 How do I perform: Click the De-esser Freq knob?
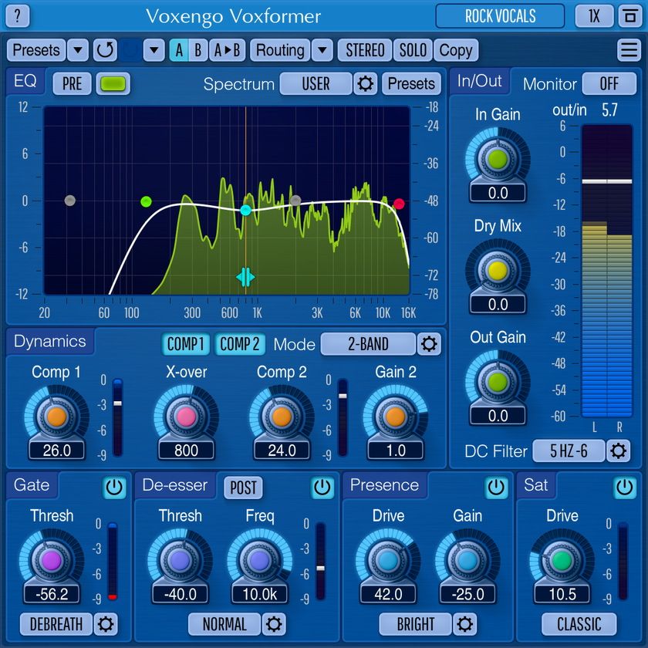coord(259,561)
